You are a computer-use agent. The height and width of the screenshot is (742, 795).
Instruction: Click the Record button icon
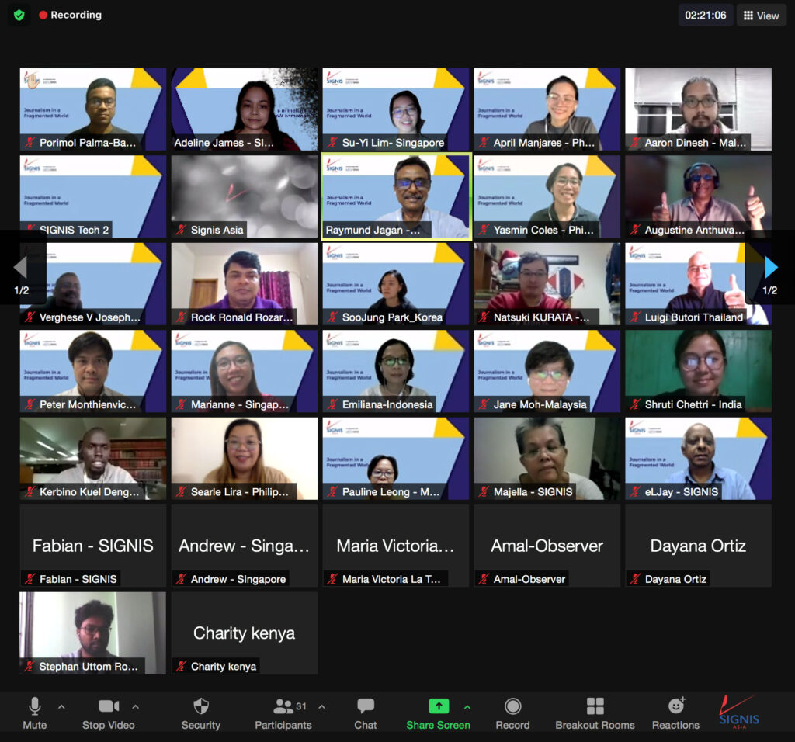(x=512, y=706)
